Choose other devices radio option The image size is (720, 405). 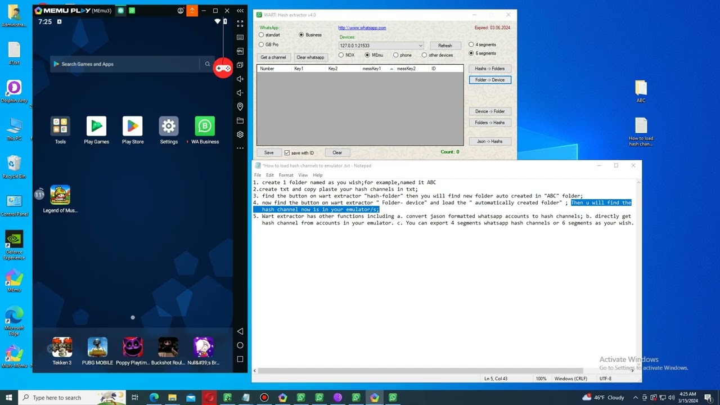(x=437, y=55)
